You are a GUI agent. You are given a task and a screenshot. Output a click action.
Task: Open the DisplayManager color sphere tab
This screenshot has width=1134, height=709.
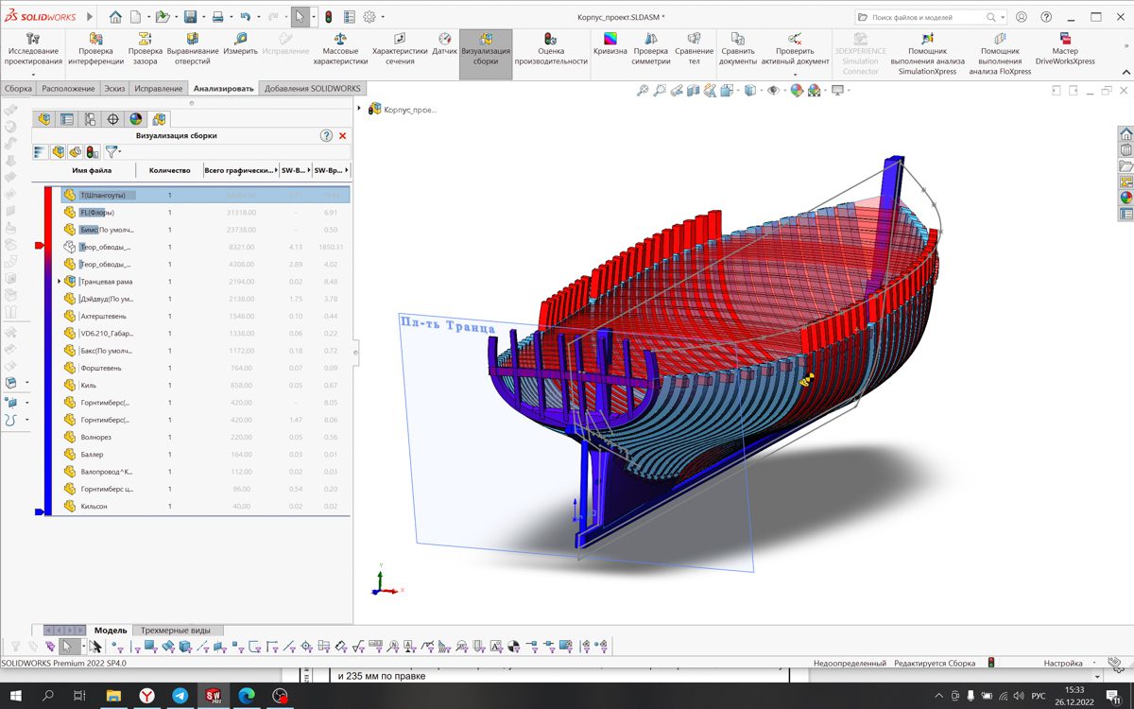coord(136,119)
